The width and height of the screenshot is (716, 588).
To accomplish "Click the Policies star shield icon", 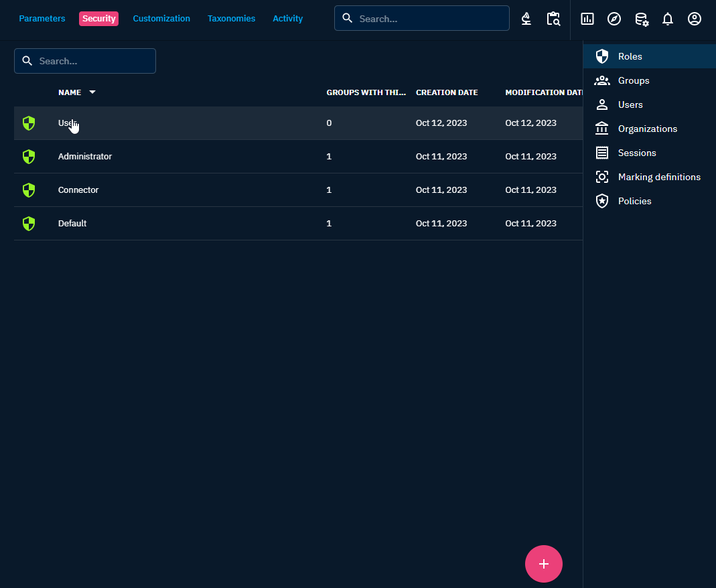I will [x=602, y=202].
